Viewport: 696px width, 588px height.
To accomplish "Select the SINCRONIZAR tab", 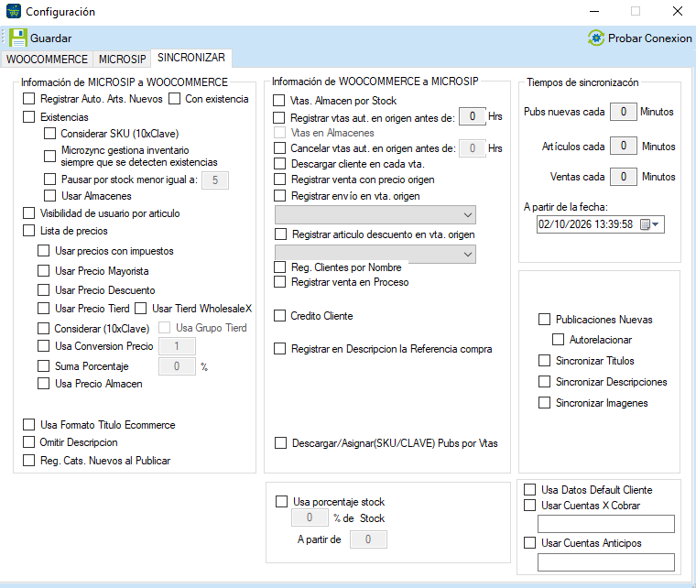I will coord(191,58).
